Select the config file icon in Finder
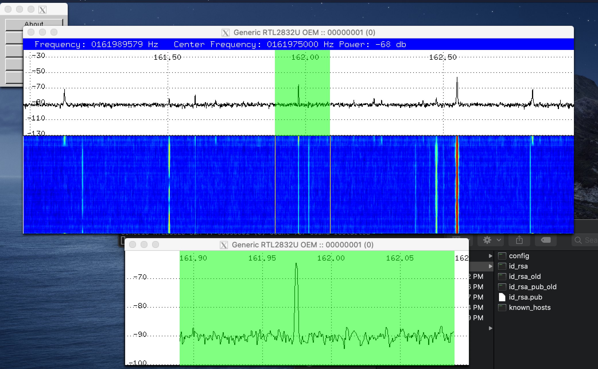The width and height of the screenshot is (598, 369). click(x=502, y=256)
